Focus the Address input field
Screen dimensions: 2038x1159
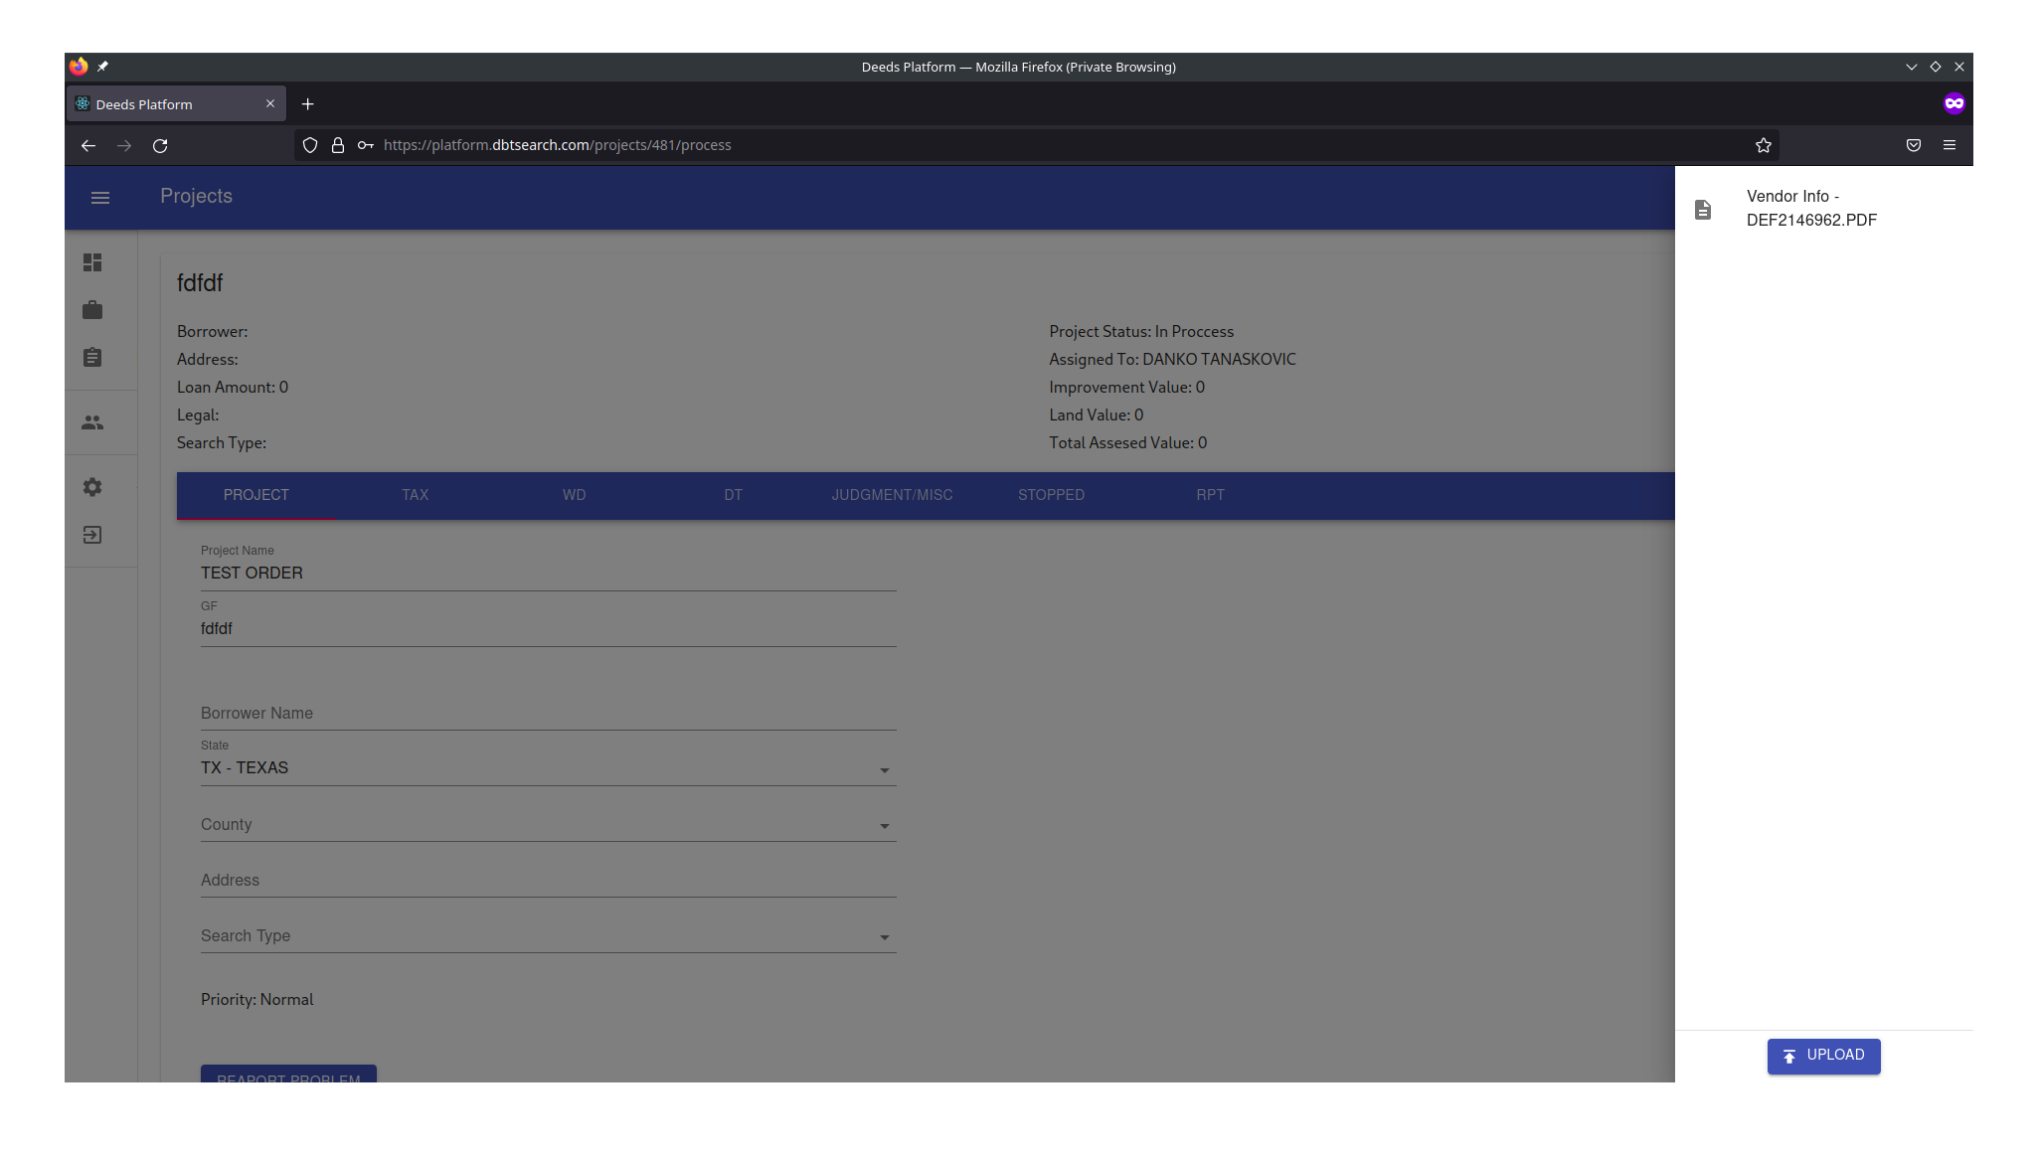click(548, 881)
